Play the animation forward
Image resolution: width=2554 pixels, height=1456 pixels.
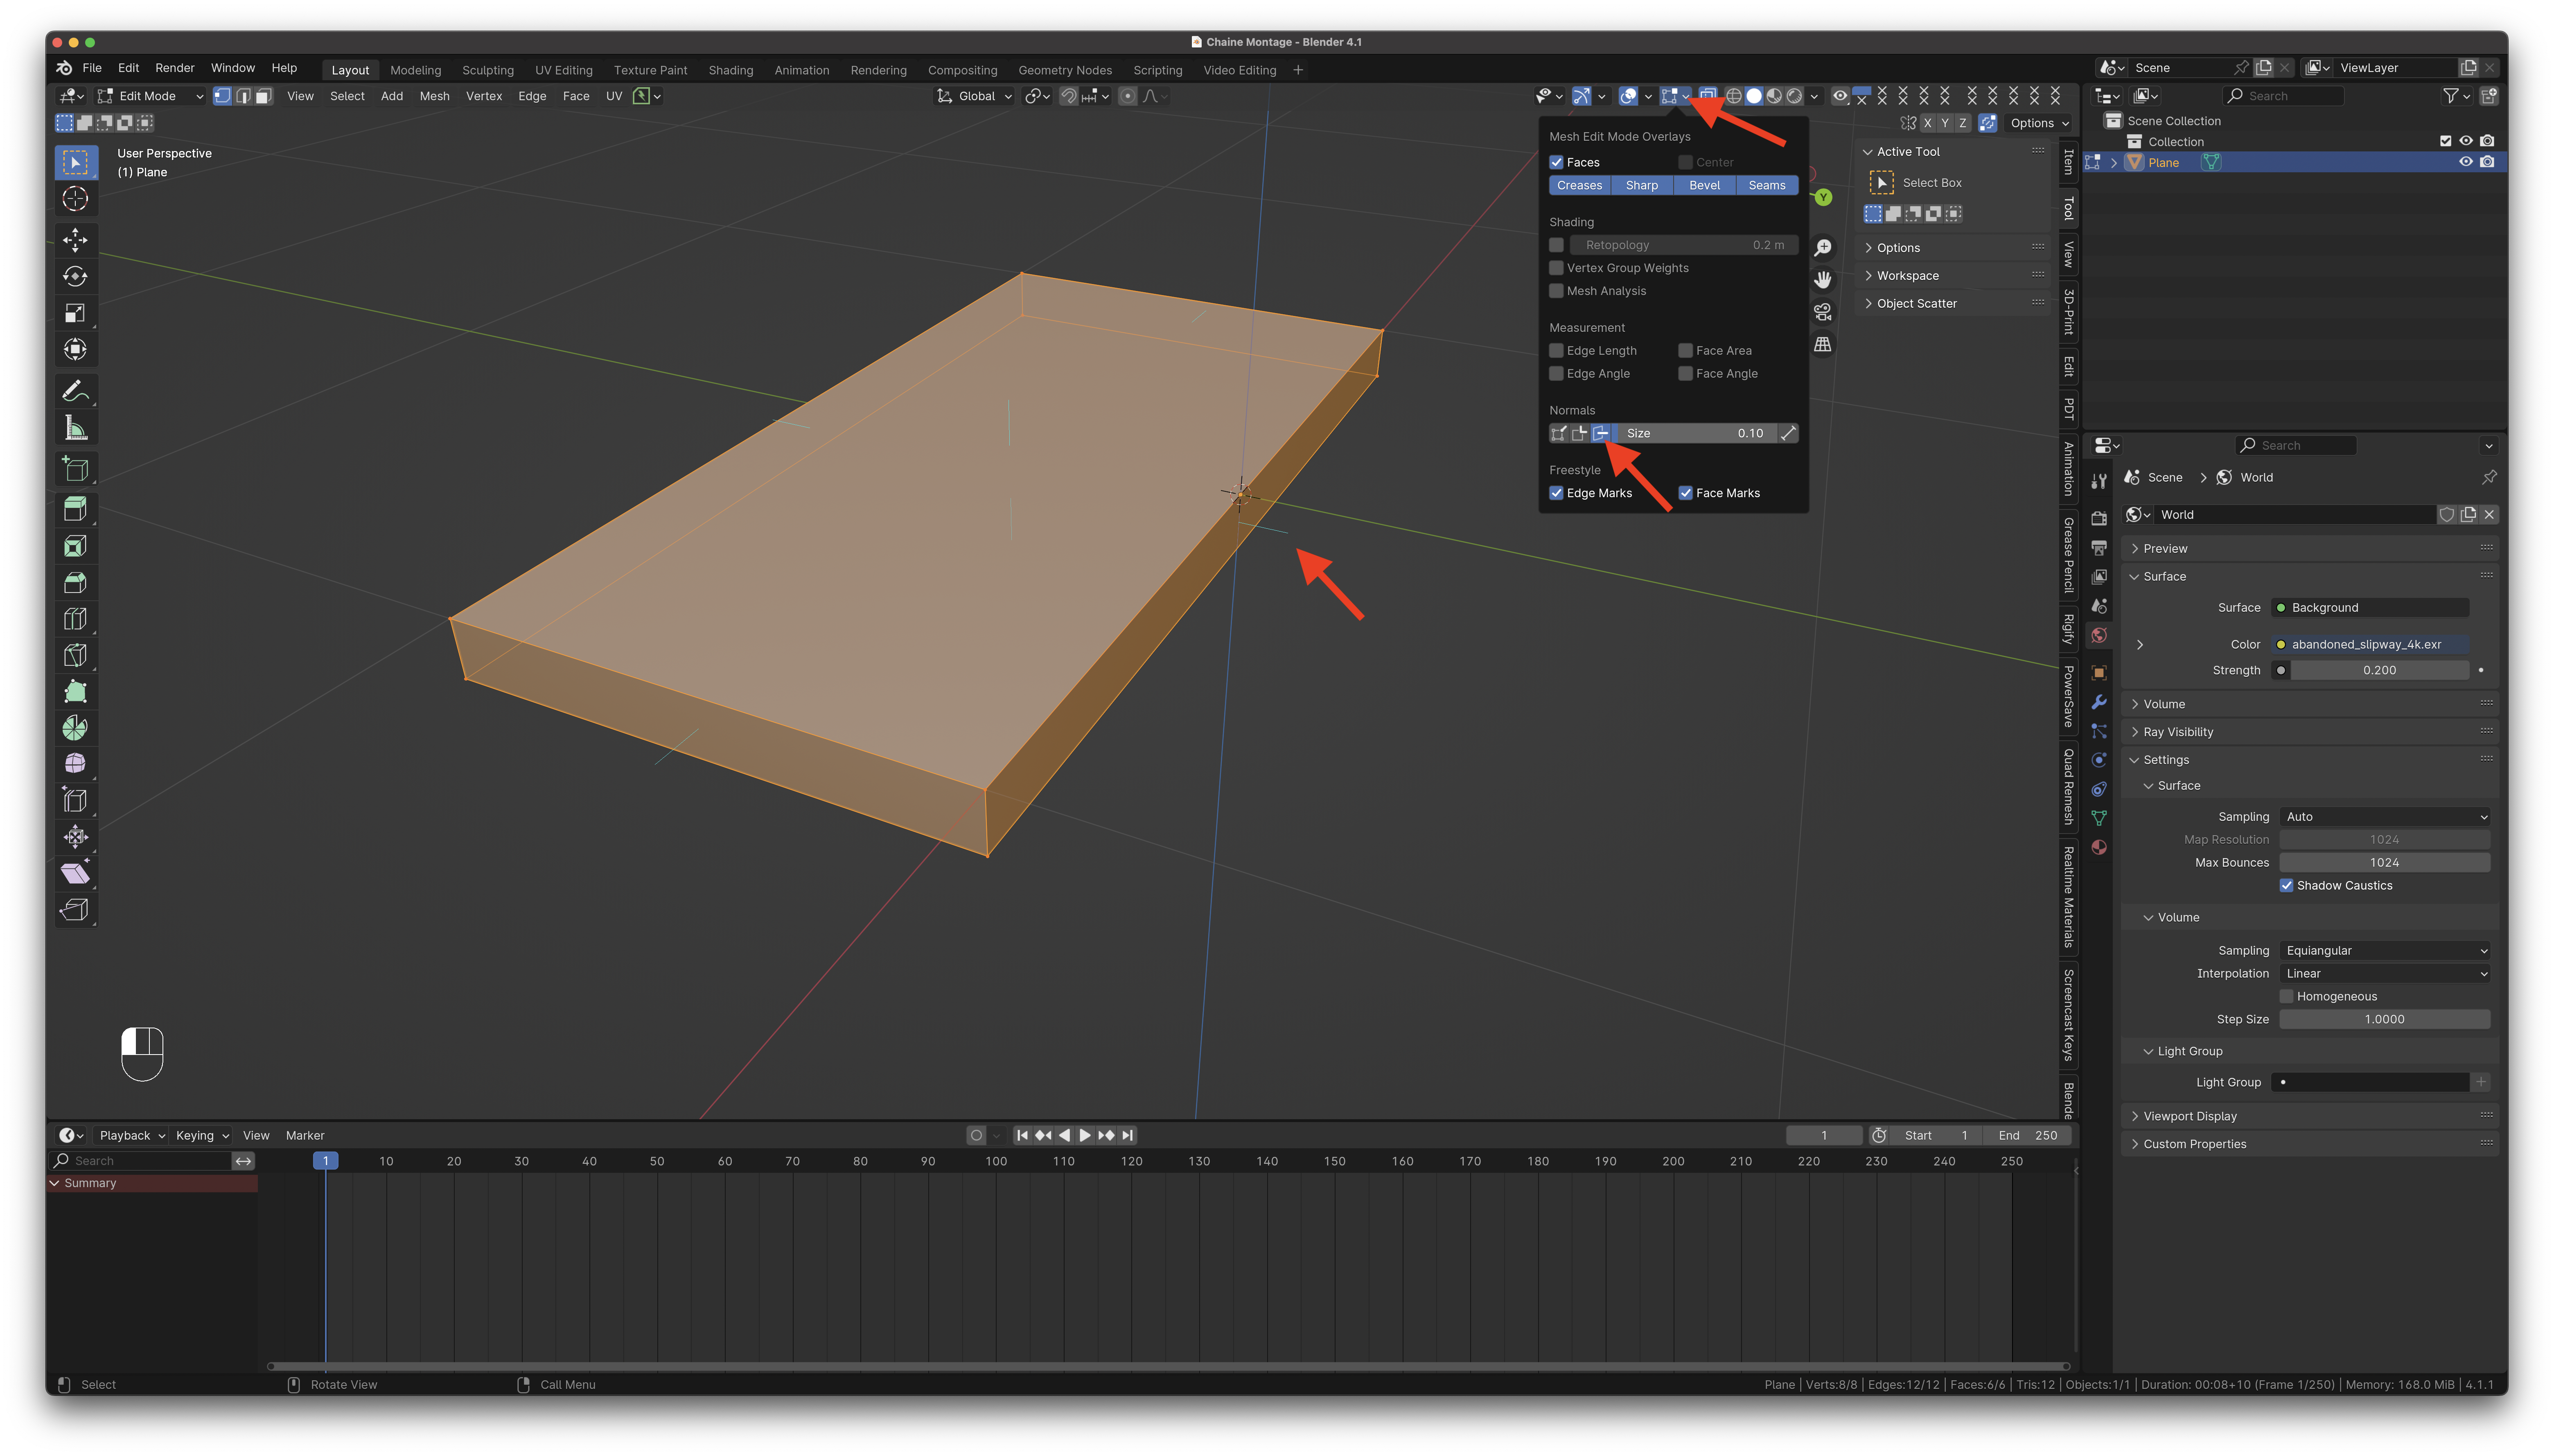[x=1085, y=1136]
